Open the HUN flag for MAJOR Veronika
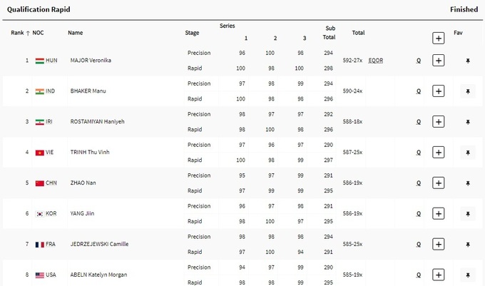This screenshot has height=286, width=485. [40, 61]
